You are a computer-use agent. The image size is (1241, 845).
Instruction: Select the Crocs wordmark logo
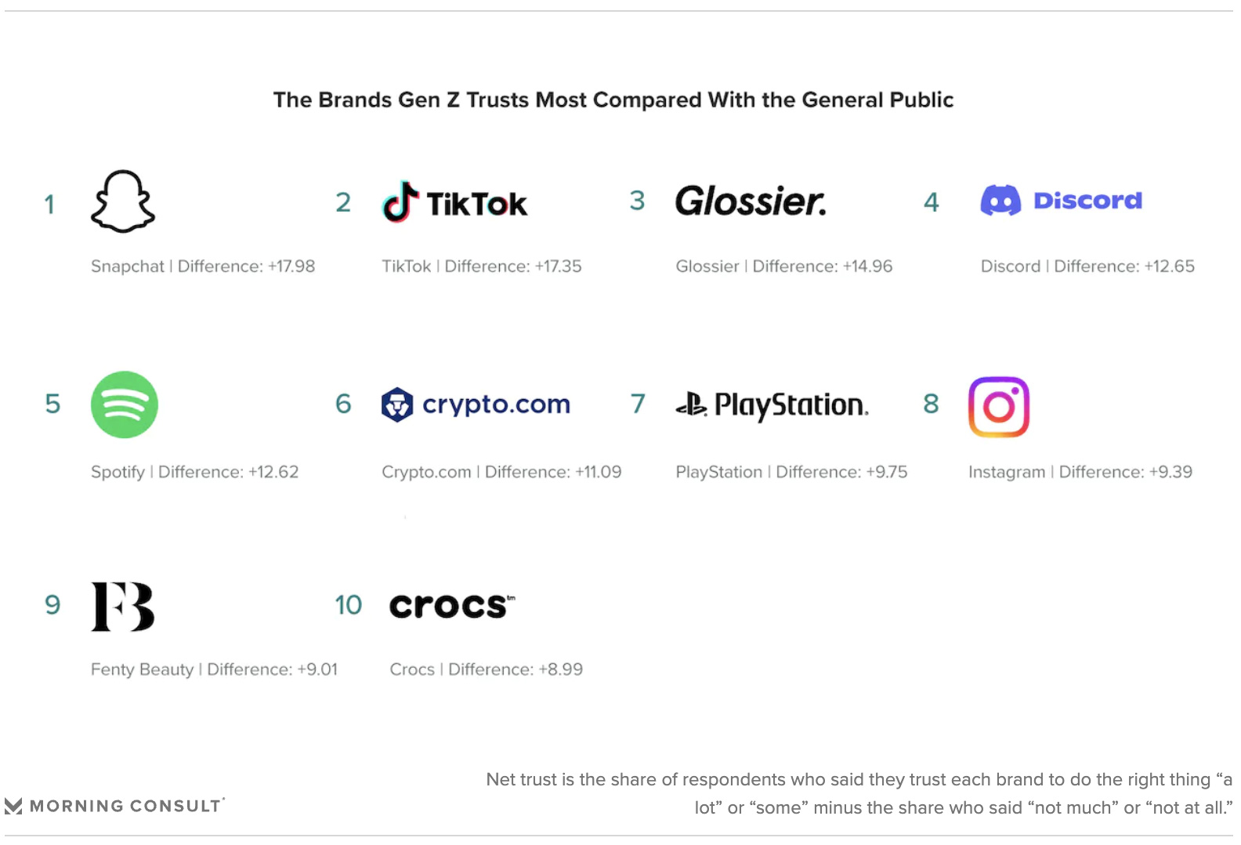[452, 605]
